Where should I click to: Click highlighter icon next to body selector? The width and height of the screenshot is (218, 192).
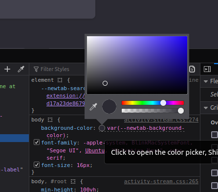click(x=50, y=120)
